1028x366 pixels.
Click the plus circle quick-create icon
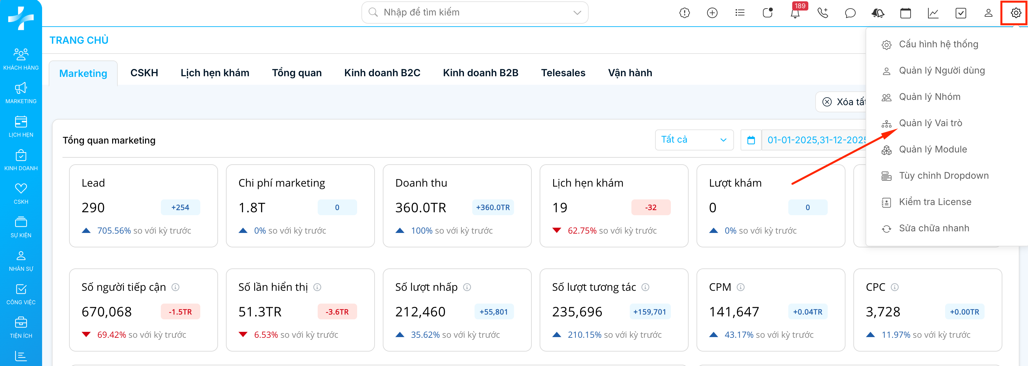(x=712, y=13)
